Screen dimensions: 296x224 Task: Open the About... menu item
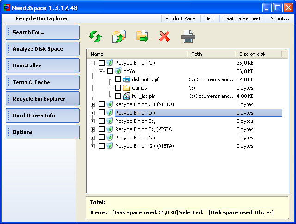click(279, 18)
